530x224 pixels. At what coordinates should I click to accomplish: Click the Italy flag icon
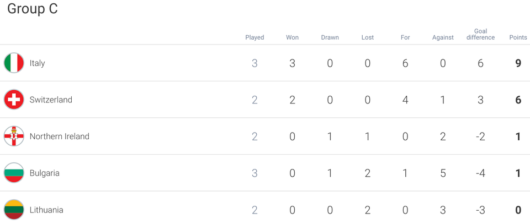point(14,63)
